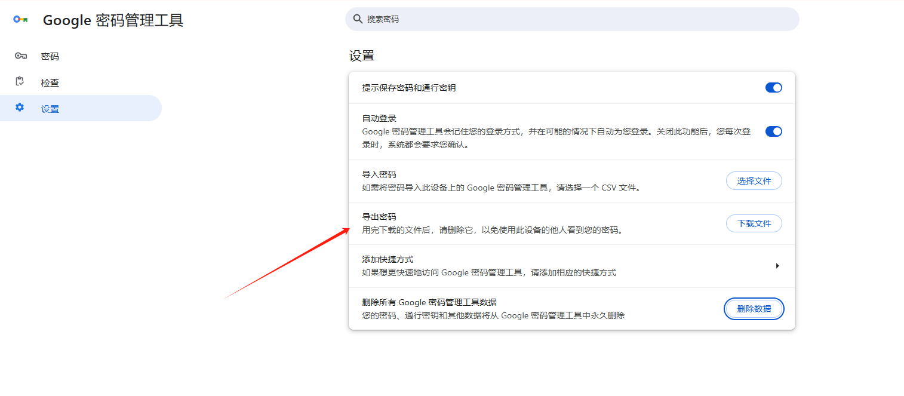This screenshot has width=904, height=396.
Task: Expand the 添加快捷方式 arrow
Action: pyautogui.click(x=777, y=266)
